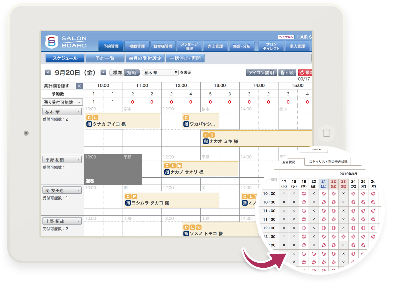Click the red refresh 最新 button

coord(305,73)
